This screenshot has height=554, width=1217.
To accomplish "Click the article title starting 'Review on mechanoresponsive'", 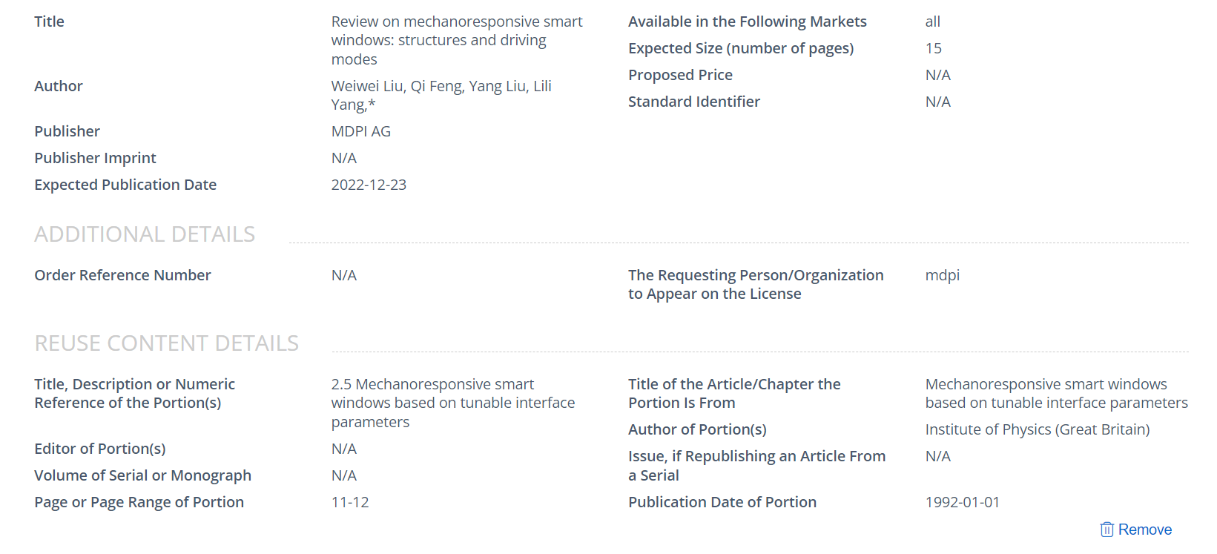I will [456, 40].
